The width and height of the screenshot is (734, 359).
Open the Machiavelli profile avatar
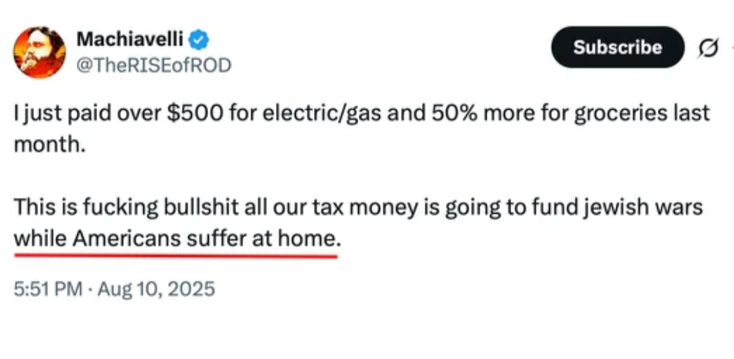(x=39, y=52)
